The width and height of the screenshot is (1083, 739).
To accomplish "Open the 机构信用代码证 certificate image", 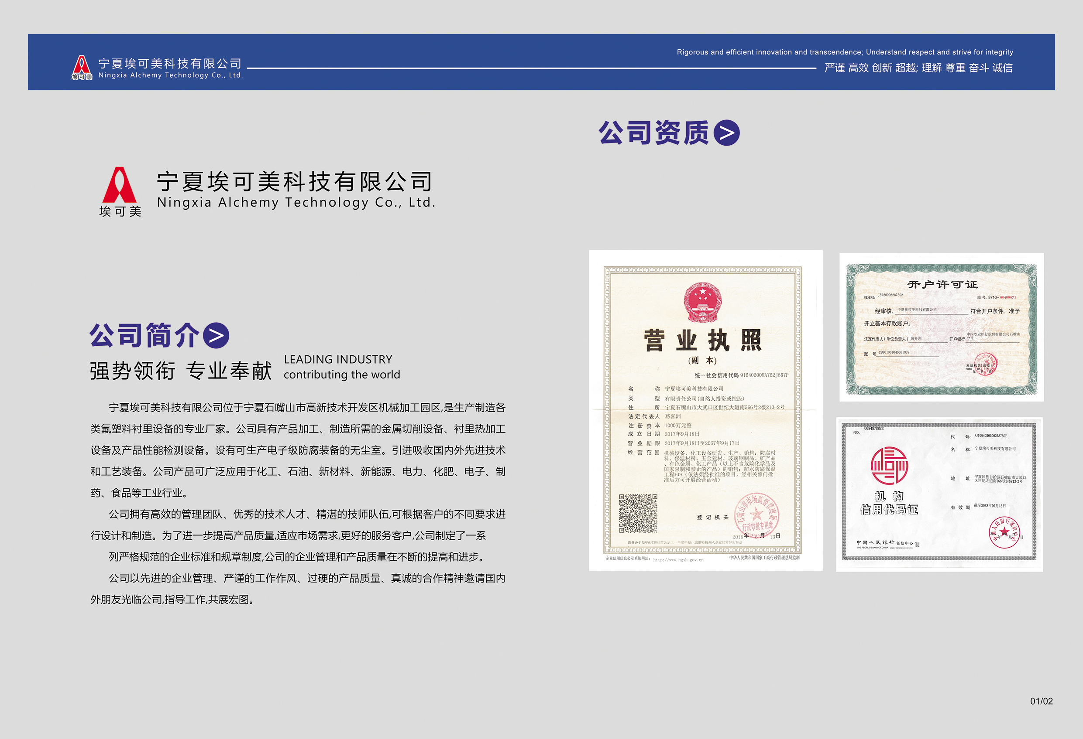I will coord(939,494).
